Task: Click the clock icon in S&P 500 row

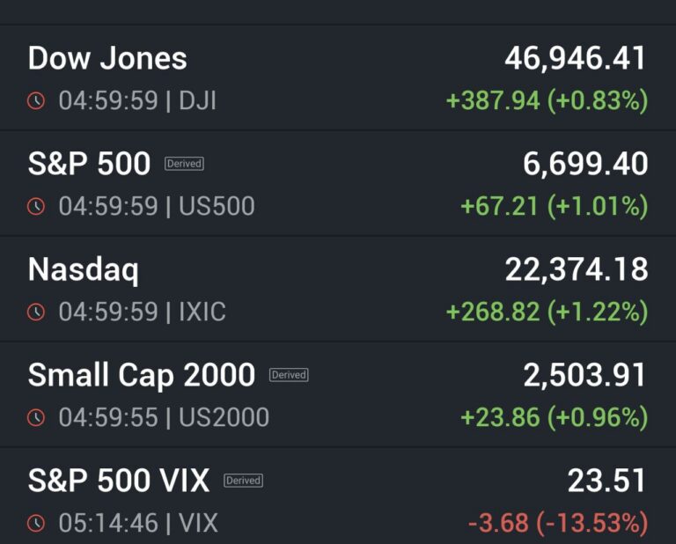Action: pos(36,207)
